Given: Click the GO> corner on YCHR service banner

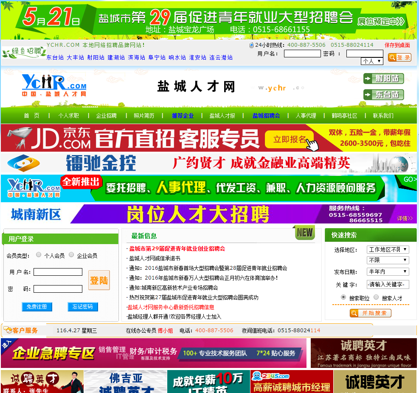Looking at the screenshot, I should (410, 179).
